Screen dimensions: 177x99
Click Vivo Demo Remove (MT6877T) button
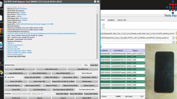[x=63, y=90]
